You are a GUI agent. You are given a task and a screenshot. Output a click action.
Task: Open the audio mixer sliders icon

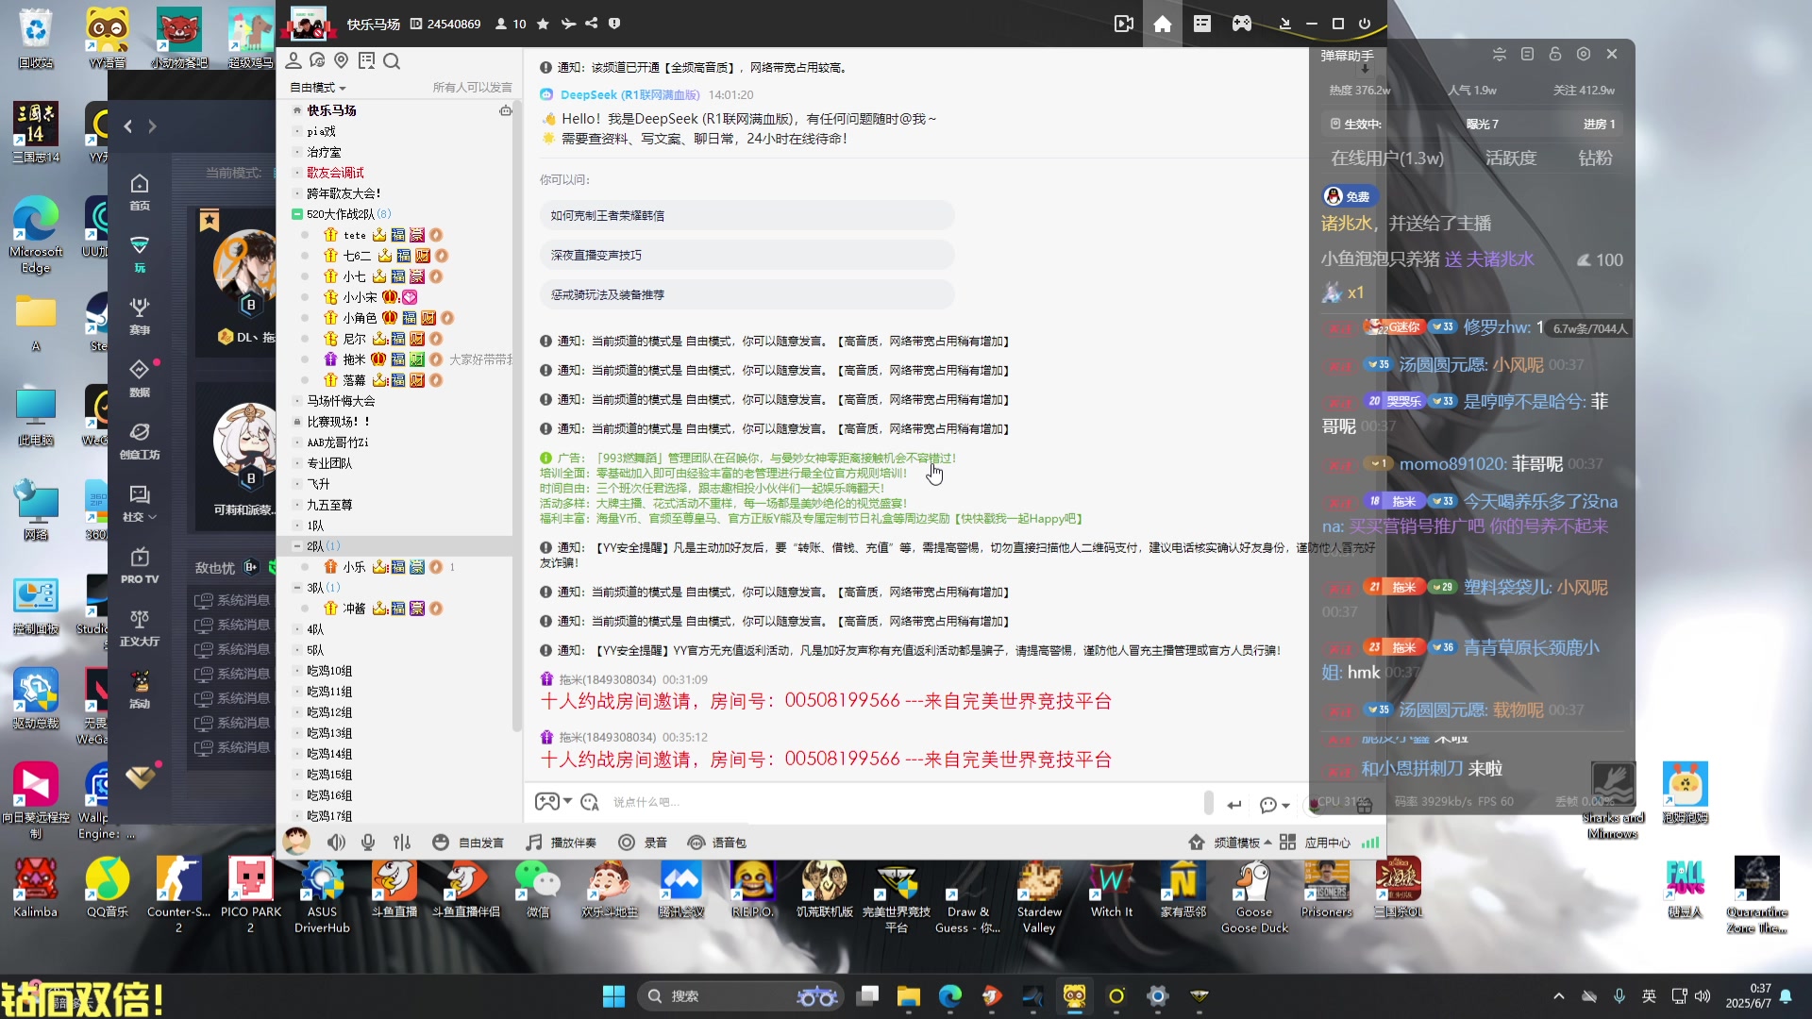tap(402, 843)
